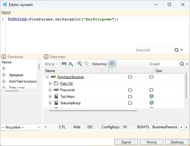Image resolution: width=190 pixels, height=146 pixels.
Task: Expand the Pracownik tree node
Action: (50, 90)
